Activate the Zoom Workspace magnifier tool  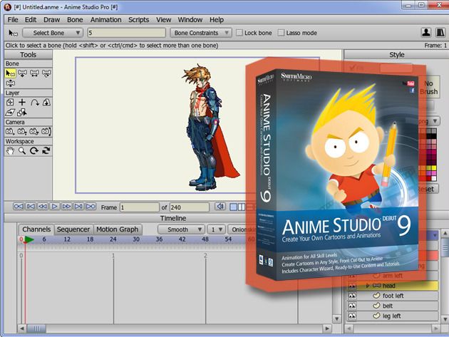22,150
